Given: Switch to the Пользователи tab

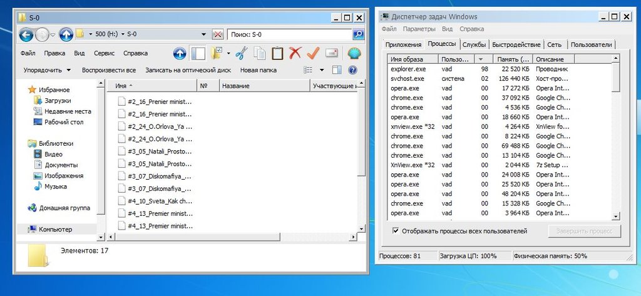Looking at the screenshot, I should 591,44.
